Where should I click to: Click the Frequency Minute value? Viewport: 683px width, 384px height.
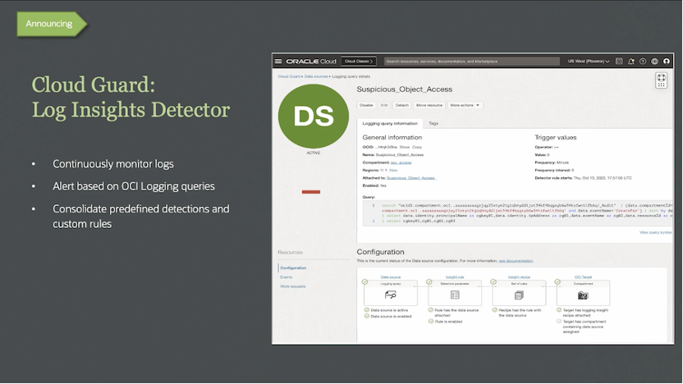562,162
